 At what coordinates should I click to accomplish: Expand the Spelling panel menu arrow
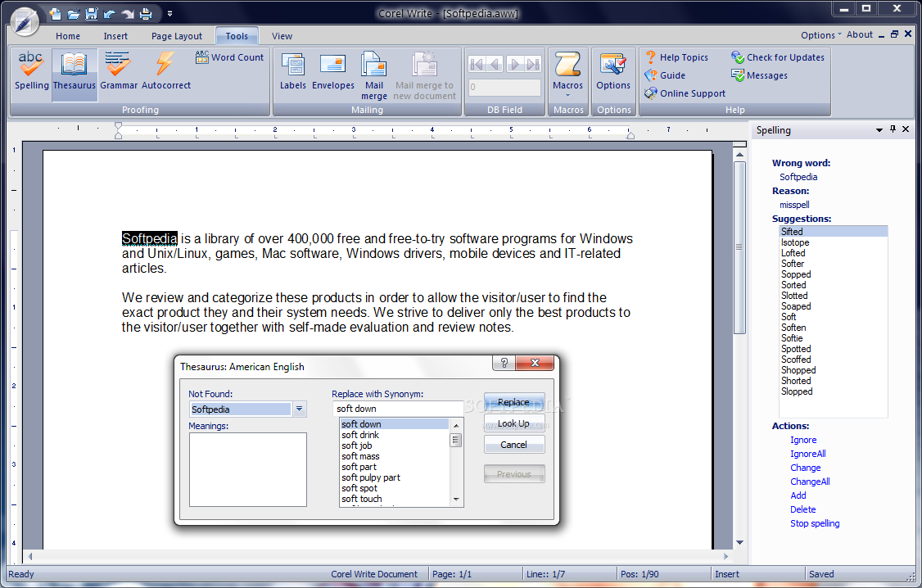[x=879, y=130]
